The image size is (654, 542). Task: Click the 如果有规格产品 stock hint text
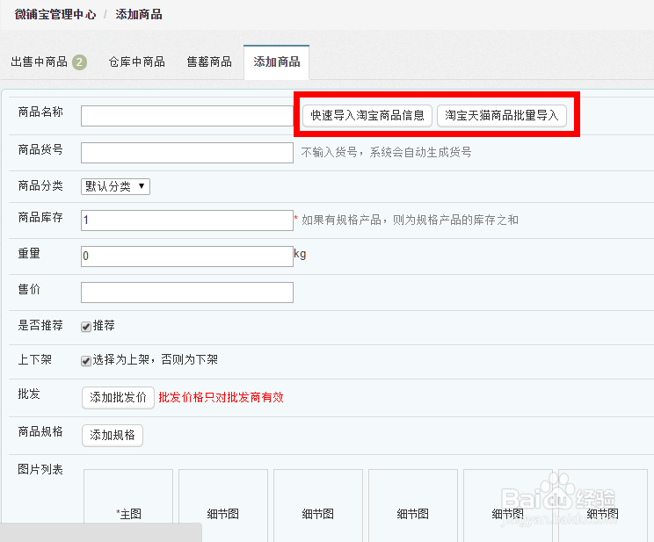pos(410,220)
